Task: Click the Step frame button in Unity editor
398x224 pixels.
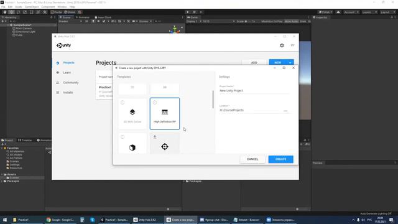Action: pyautogui.click(x=201, y=12)
